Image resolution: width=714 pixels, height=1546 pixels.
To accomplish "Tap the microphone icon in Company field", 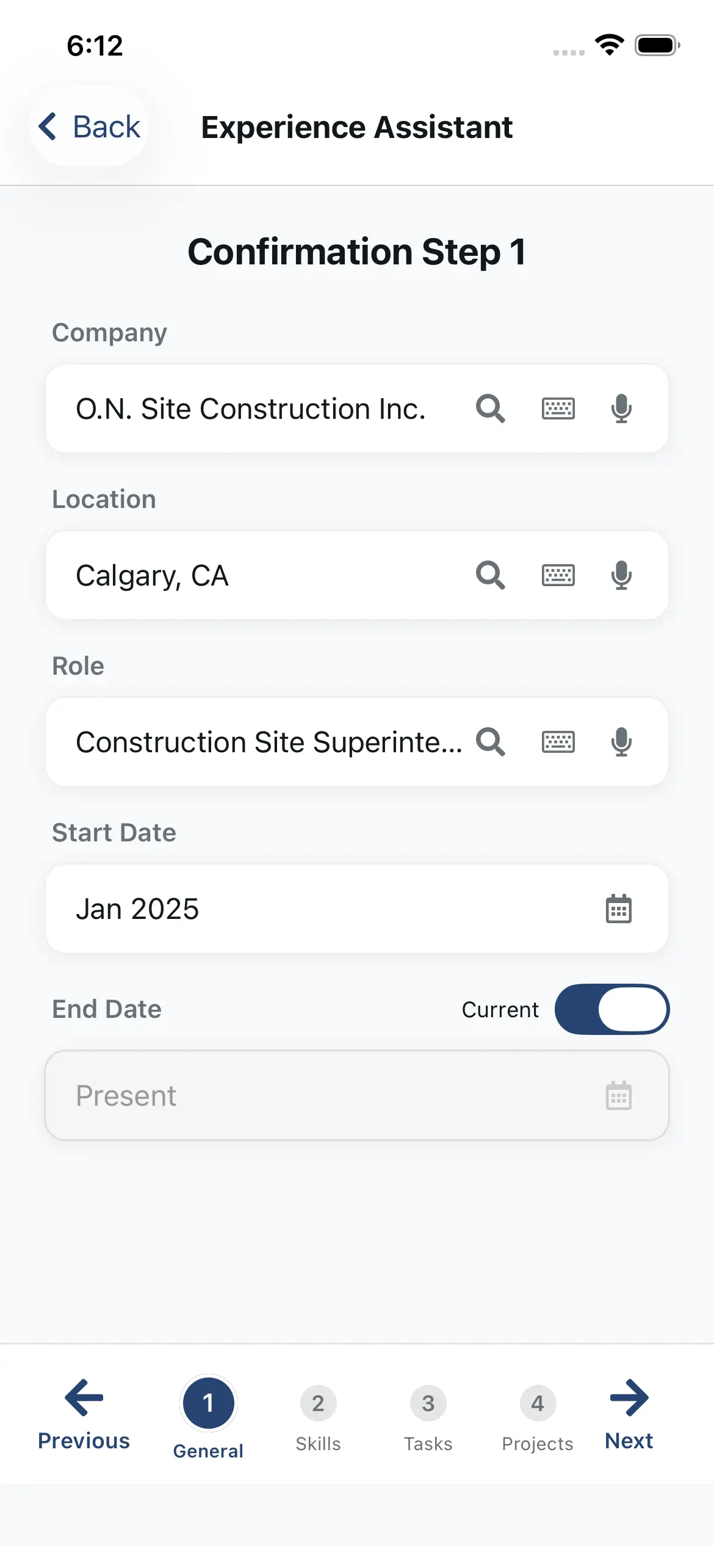I will click(x=621, y=408).
